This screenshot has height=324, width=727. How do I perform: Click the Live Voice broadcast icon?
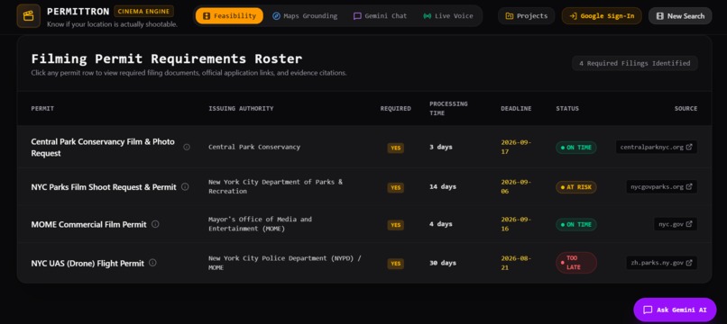(x=427, y=15)
